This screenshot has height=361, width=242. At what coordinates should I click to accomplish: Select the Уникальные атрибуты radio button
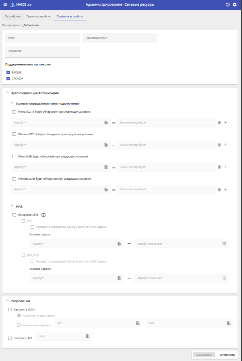click(x=19, y=325)
